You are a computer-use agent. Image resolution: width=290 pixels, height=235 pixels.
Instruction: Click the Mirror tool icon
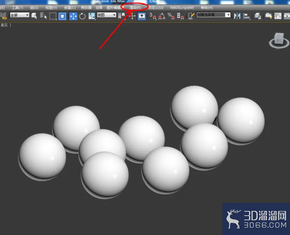[237, 16]
